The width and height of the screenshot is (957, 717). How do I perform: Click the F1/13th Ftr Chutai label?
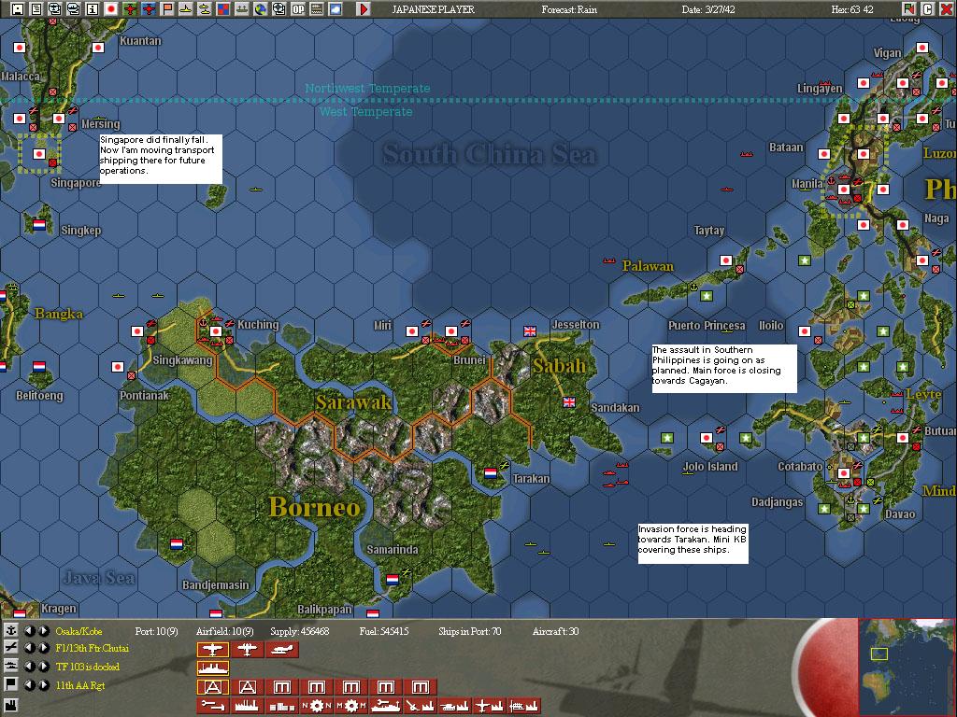(x=93, y=649)
